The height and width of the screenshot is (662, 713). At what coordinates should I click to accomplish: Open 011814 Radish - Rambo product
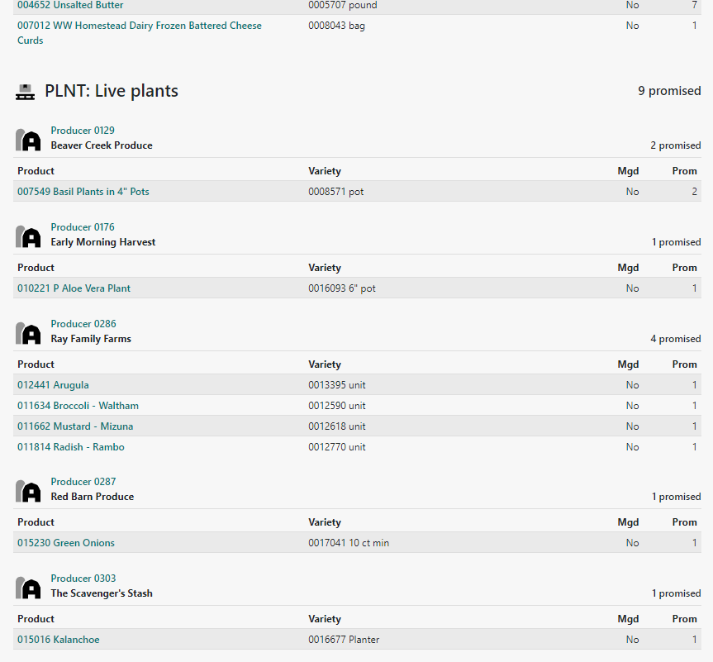tap(71, 447)
